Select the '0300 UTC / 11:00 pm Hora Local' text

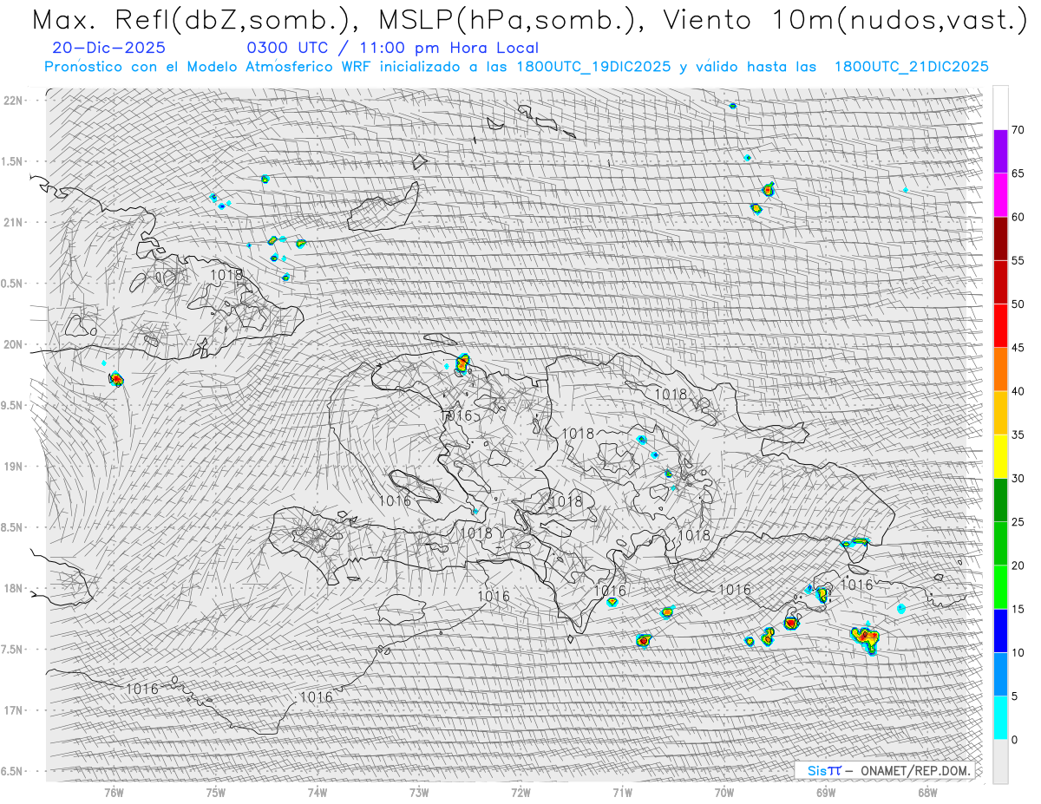(x=392, y=49)
